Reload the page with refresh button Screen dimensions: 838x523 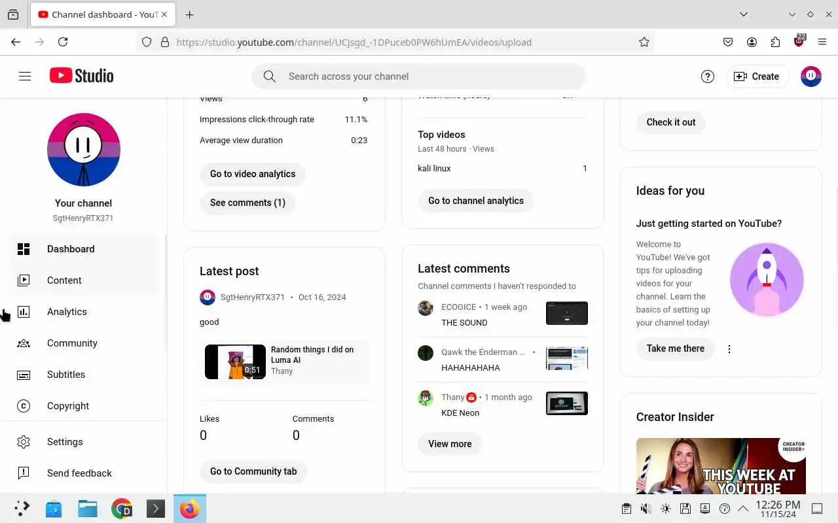[x=63, y=42]
